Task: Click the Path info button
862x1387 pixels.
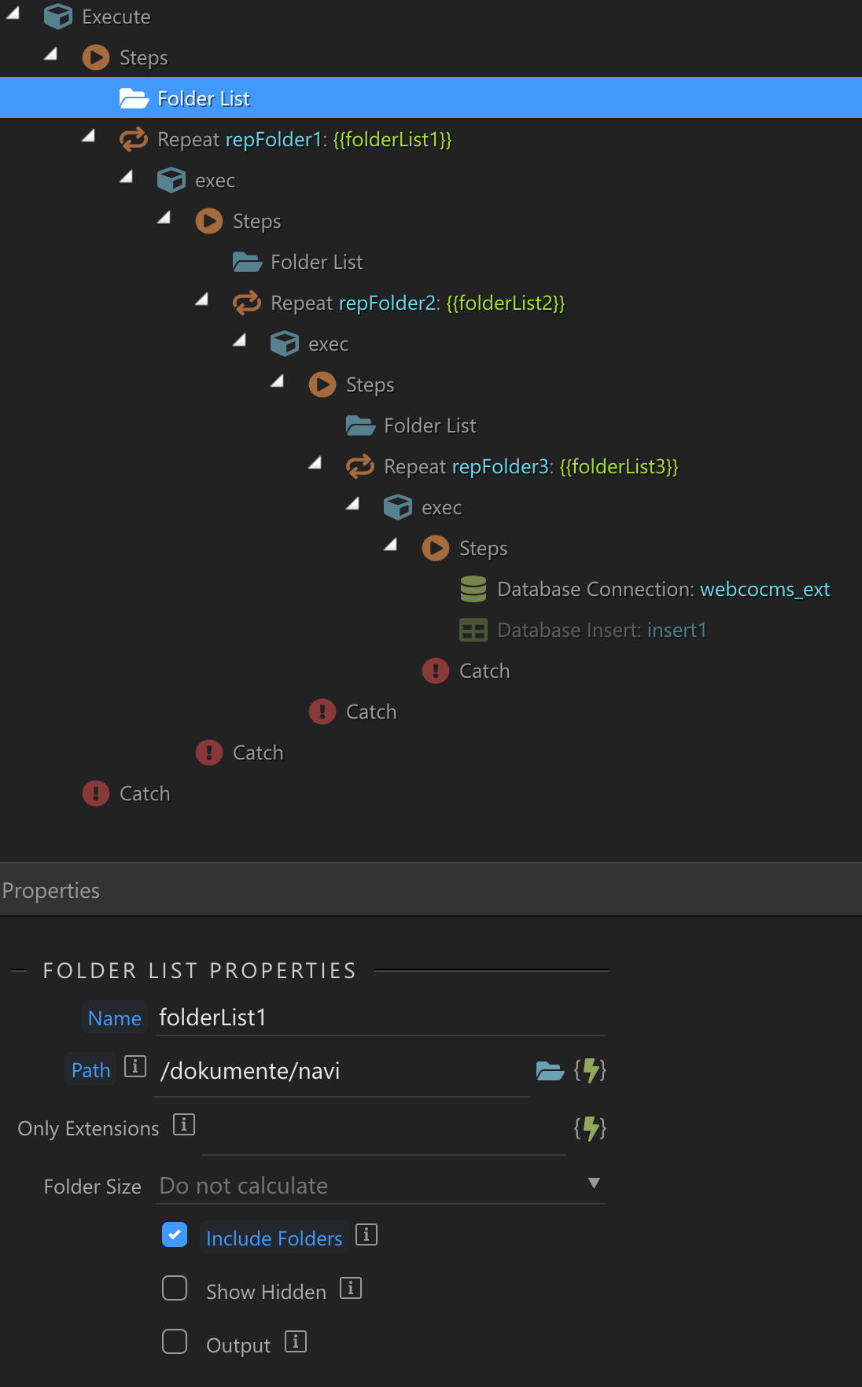Action: [x=135, y=1067]
